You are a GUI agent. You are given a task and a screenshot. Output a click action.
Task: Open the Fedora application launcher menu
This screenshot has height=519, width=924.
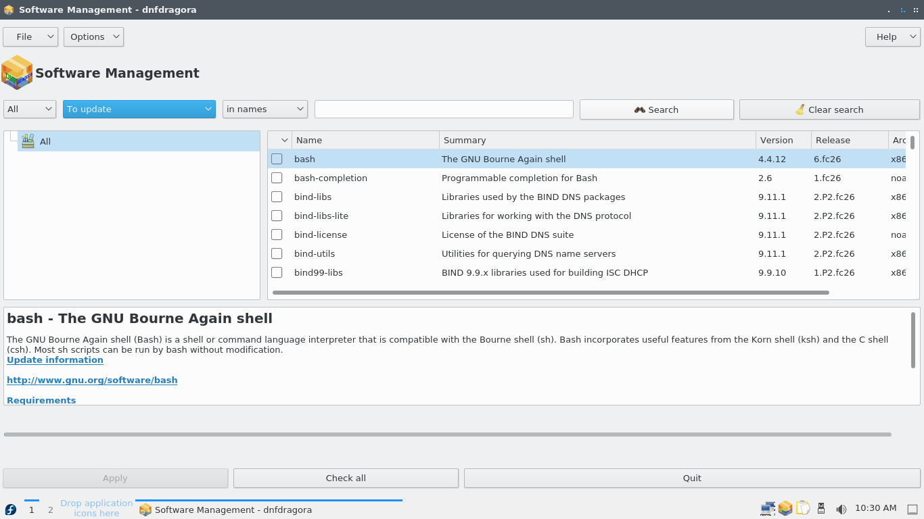(11, 510)
